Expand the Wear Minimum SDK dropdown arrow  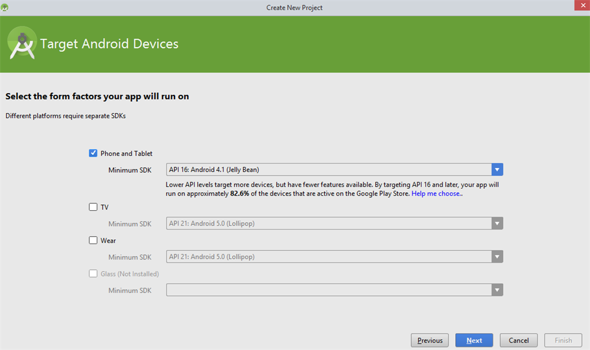(497, 257)
